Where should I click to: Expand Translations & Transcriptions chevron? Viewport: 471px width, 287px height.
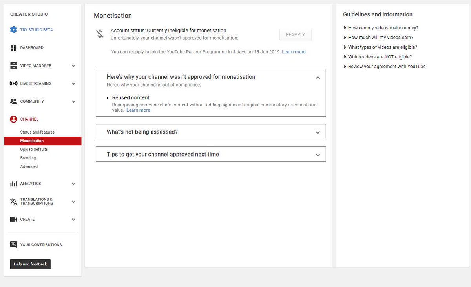coord(73,202)
